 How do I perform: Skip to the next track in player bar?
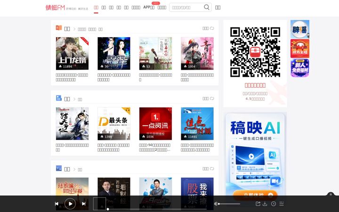[84, 204]
